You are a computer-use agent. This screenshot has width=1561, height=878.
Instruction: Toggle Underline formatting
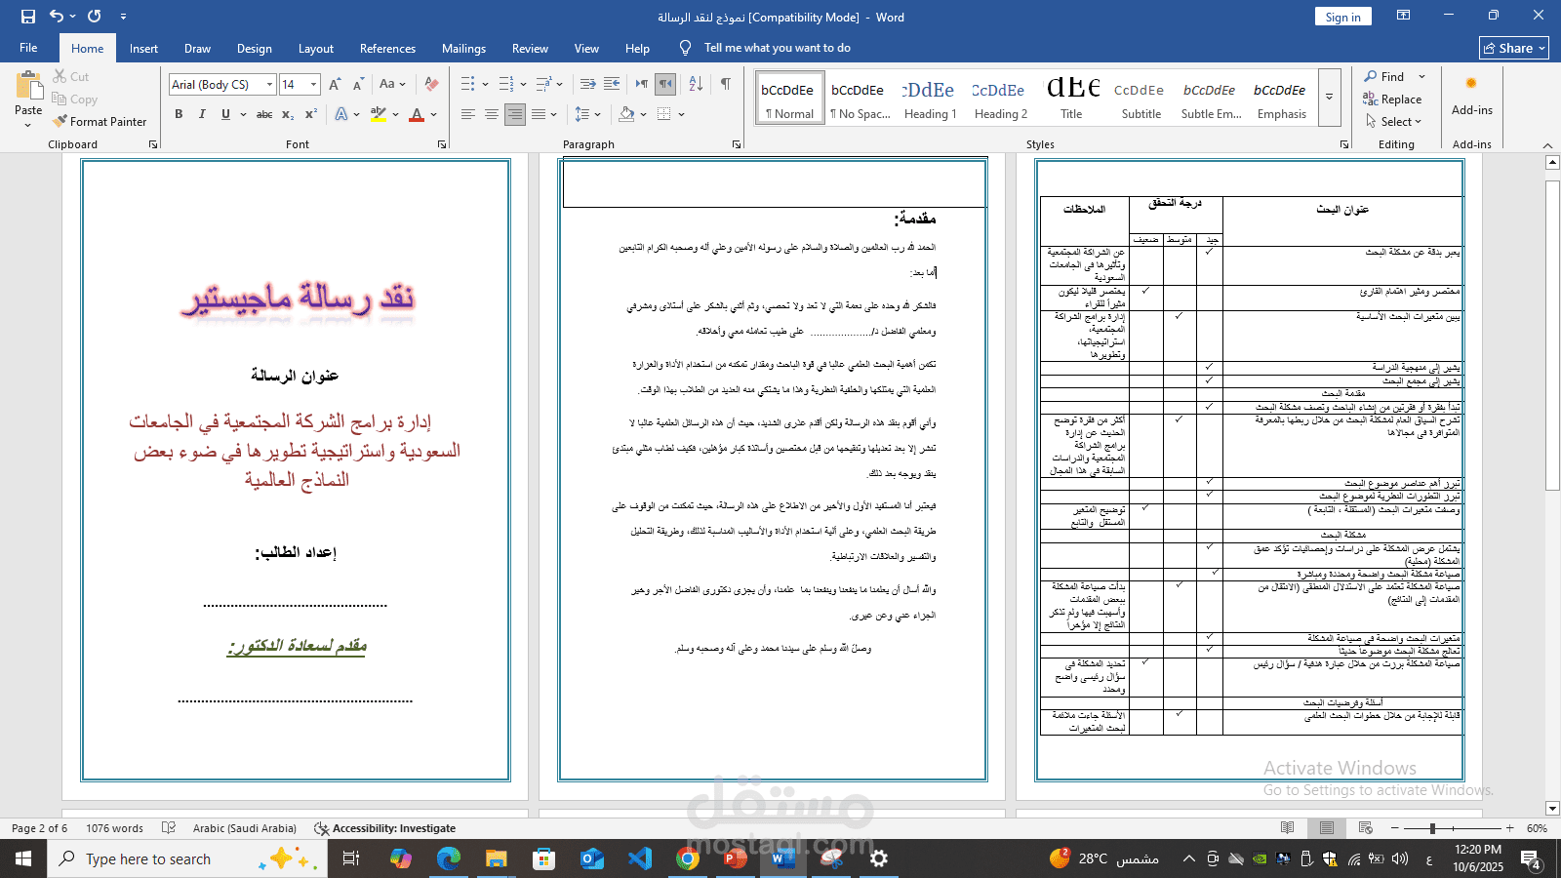pos(225,114)
